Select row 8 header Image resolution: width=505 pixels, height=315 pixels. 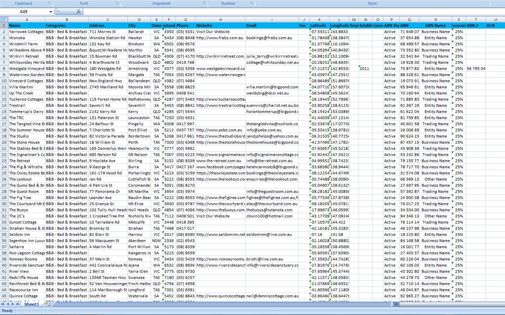[4, 69]
